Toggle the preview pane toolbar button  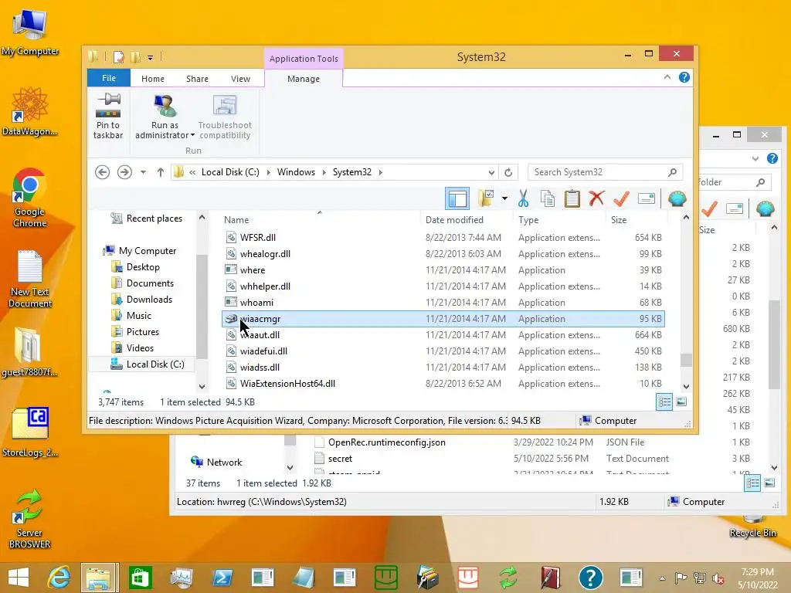(457, 198)
